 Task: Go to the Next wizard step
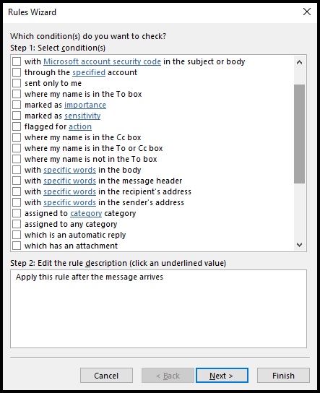tap(222, 376)
